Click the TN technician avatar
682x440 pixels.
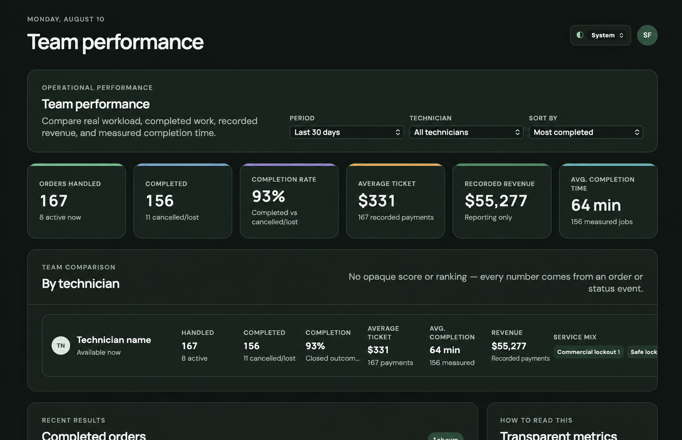[61, 346]
